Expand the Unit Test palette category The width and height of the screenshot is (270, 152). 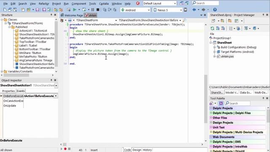[211, 128]
